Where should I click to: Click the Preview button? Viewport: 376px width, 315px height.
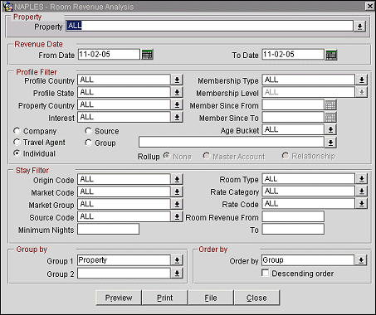click(119, 298)
